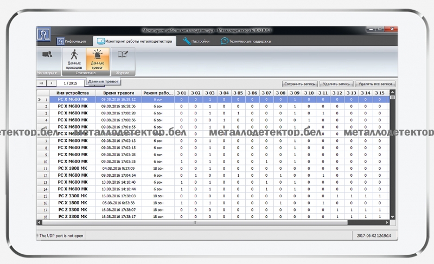
Task: Click the Сохранить запись button
Action: coord(299,84)
